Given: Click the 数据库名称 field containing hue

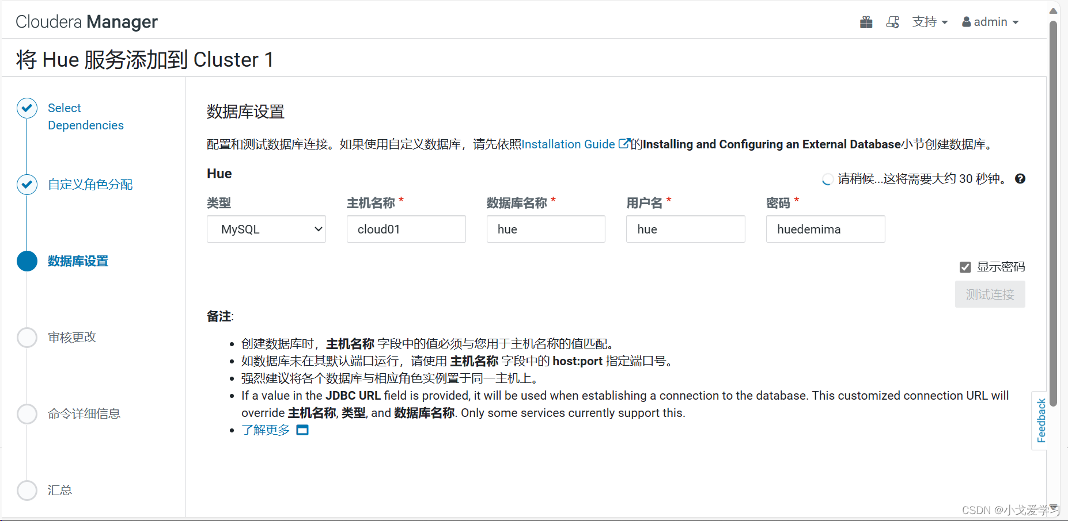Looking at the screenshot, I should pos(546,229).
